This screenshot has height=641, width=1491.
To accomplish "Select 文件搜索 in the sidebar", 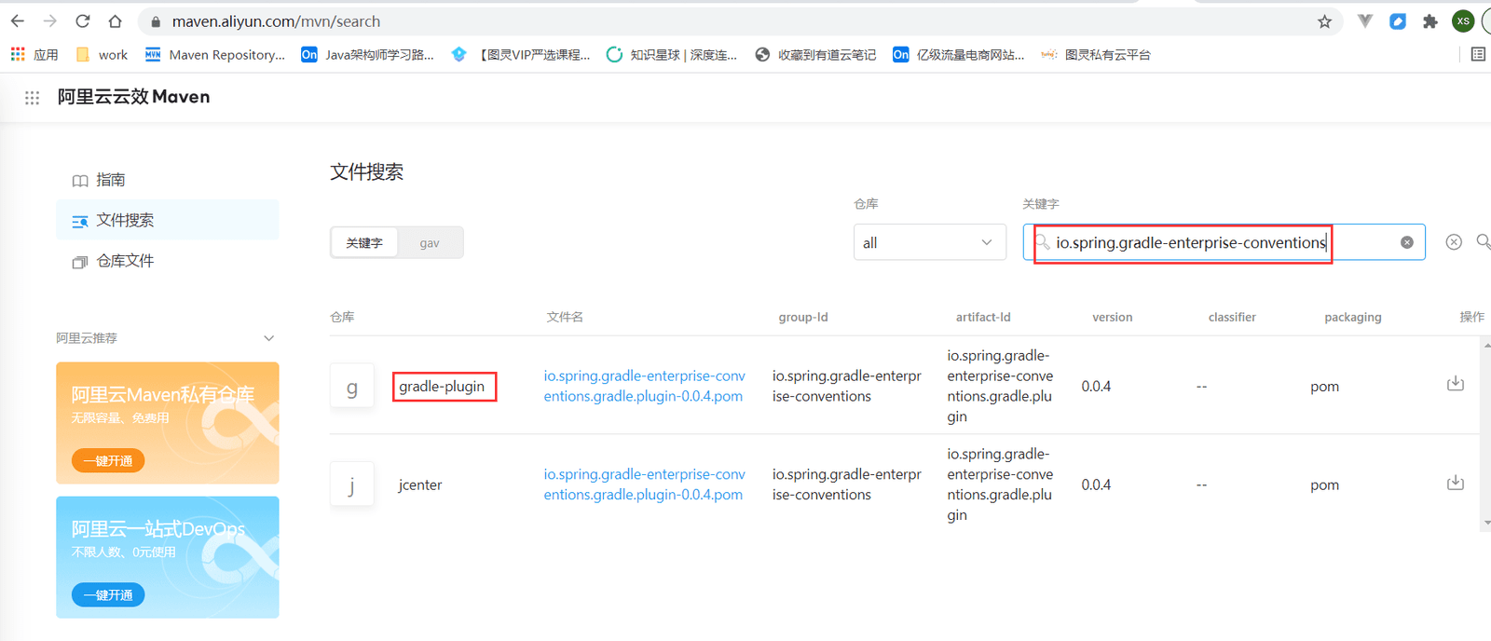I will tap(168, 220).
